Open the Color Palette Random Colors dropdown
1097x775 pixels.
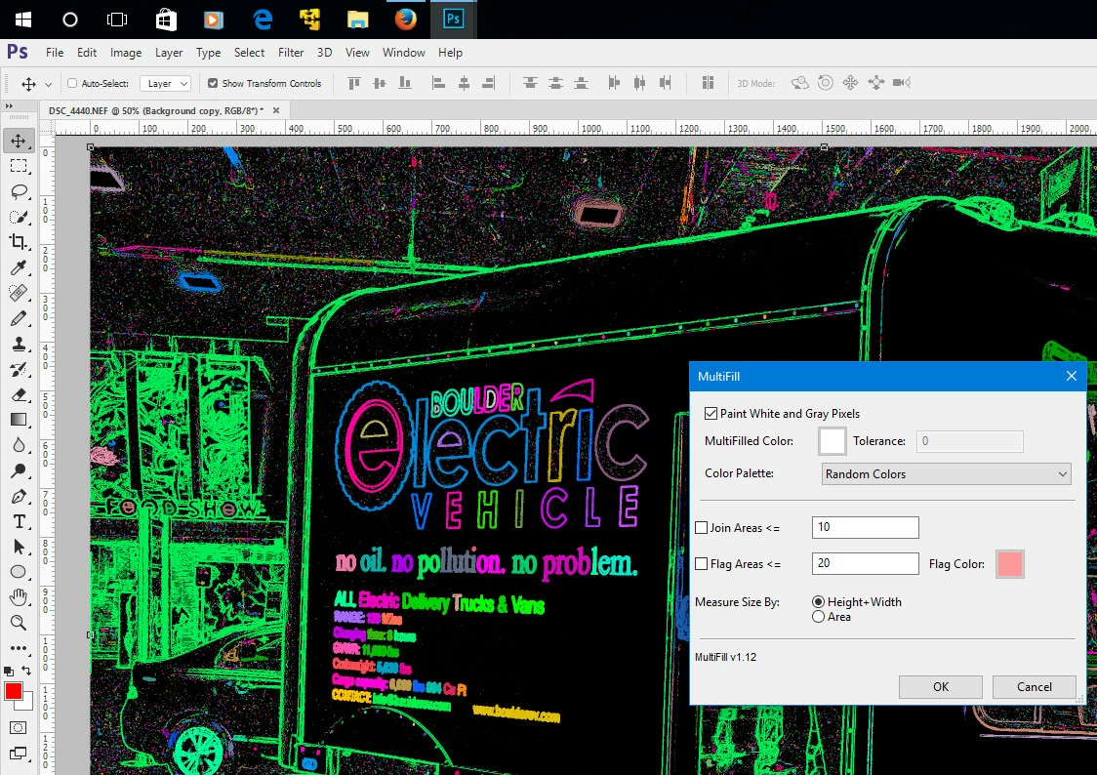(946, 473)
